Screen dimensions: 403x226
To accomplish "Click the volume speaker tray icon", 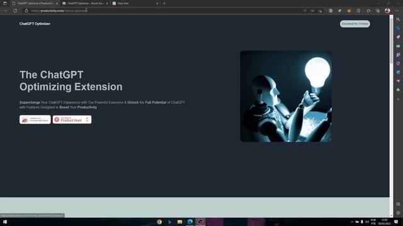I will pos(367,222).
